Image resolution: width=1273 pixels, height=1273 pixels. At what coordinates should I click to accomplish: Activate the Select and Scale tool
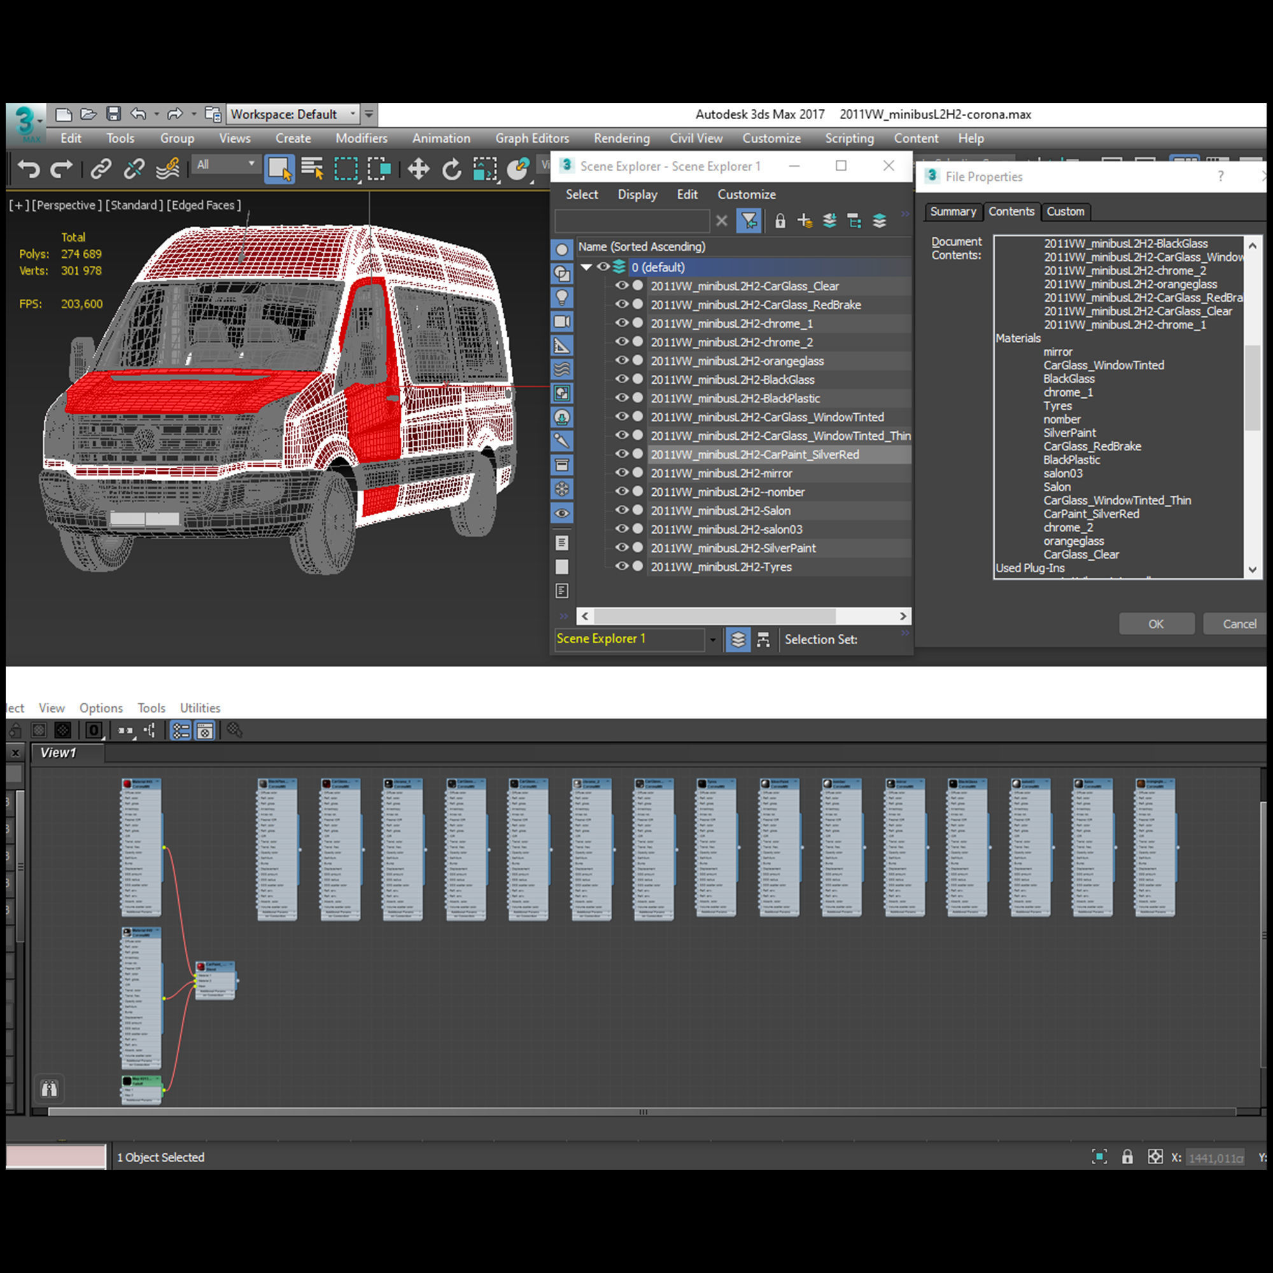click(485, 169)
